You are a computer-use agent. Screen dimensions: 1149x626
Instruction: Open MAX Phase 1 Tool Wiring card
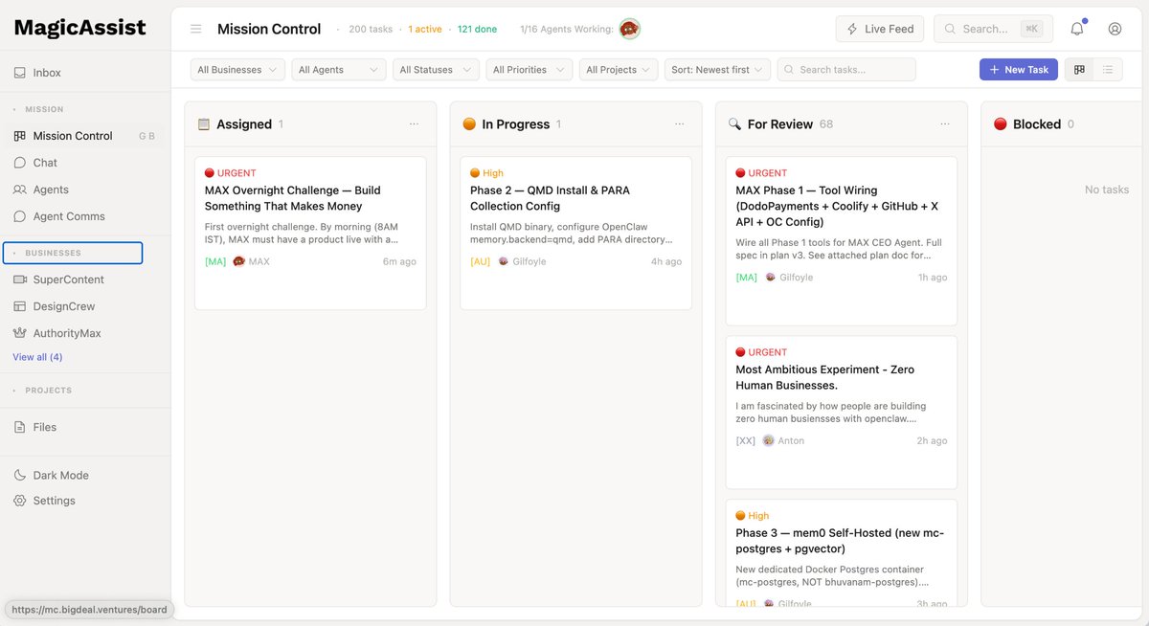click(842, 241)
